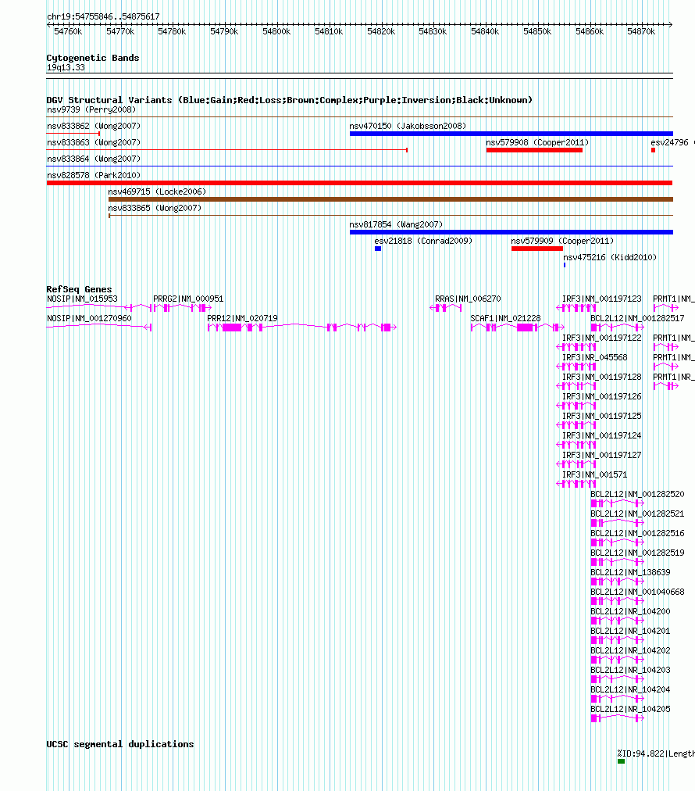The width and height of the screenshot is (695, 791).
Task: Click the IRF3|NM_001197127 transcript label
Action: 602,455
